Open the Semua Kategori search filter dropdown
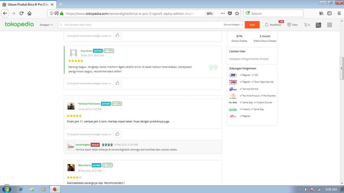The image size is (344, 193). point(233,25)
